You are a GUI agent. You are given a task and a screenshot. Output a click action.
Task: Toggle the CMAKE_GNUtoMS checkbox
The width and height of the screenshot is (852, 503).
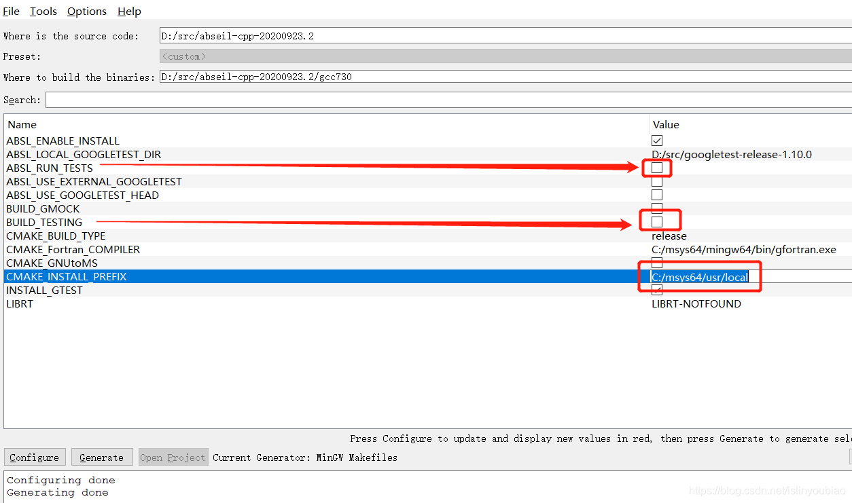click(656, 263)
